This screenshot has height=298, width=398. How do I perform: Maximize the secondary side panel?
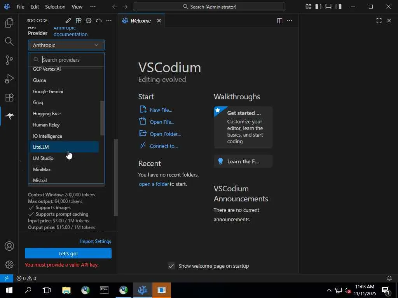coord(379,21)
